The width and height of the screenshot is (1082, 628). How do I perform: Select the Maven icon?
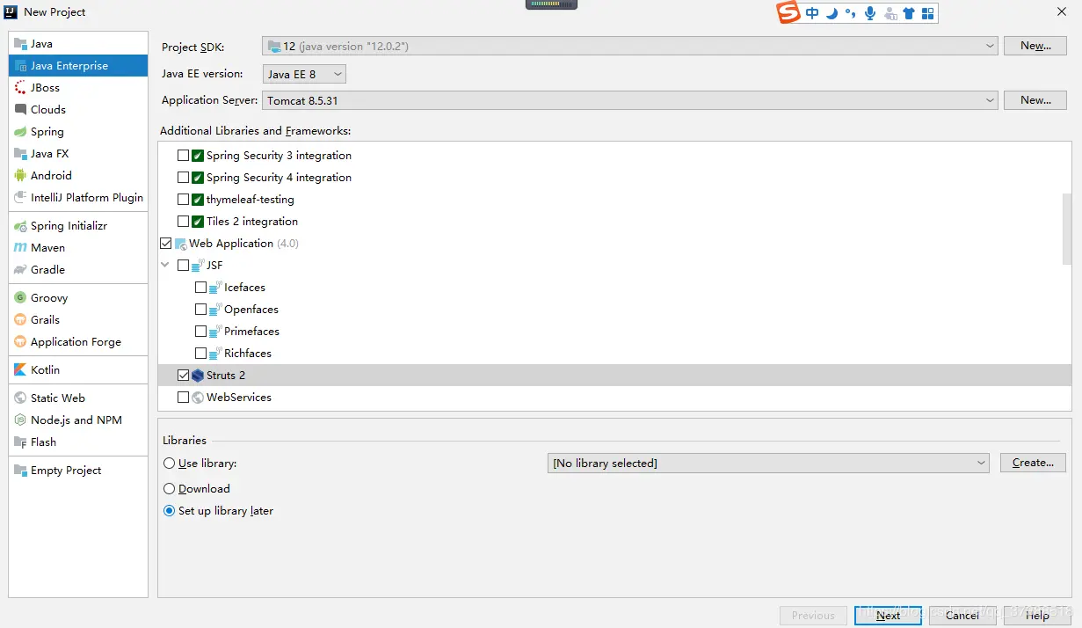(21, 247)
